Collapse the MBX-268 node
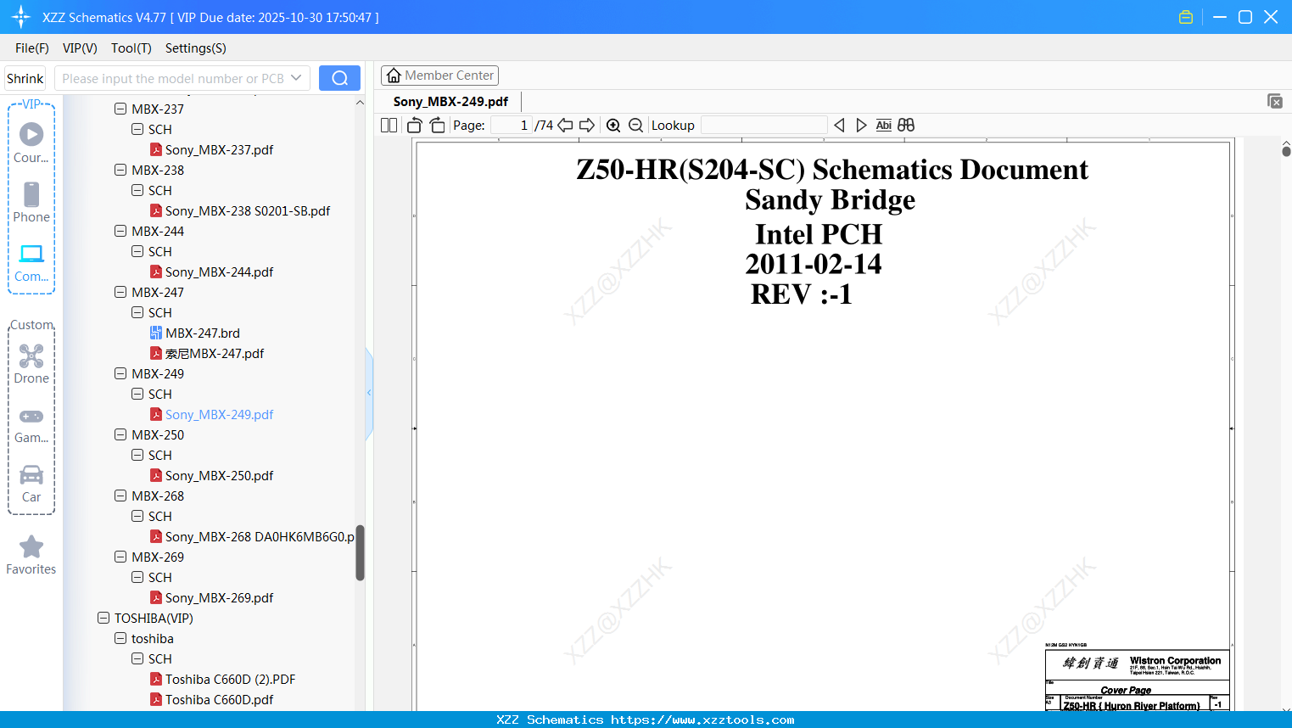The width and height of the screenshot is (1292, 728). [120, 496]
